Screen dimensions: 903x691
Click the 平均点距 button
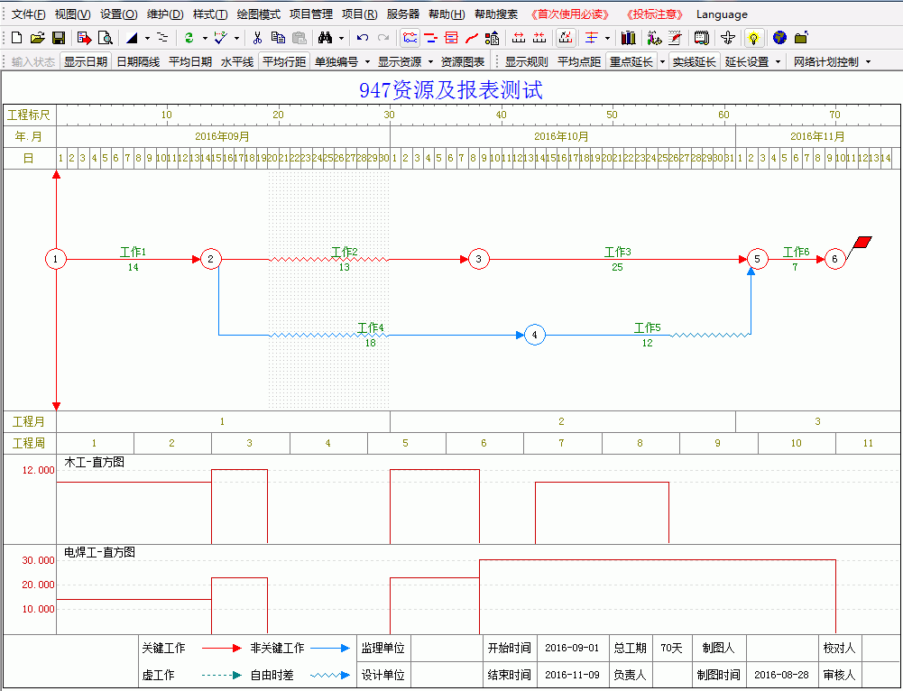click(x=579, y=61)
